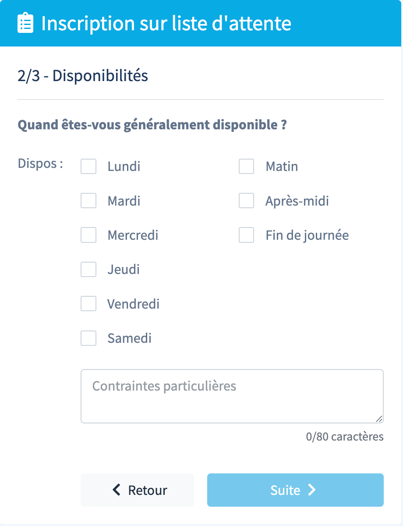Click the Lundi label text
Viewport: 403px width, 526px height.
point(124,167)
